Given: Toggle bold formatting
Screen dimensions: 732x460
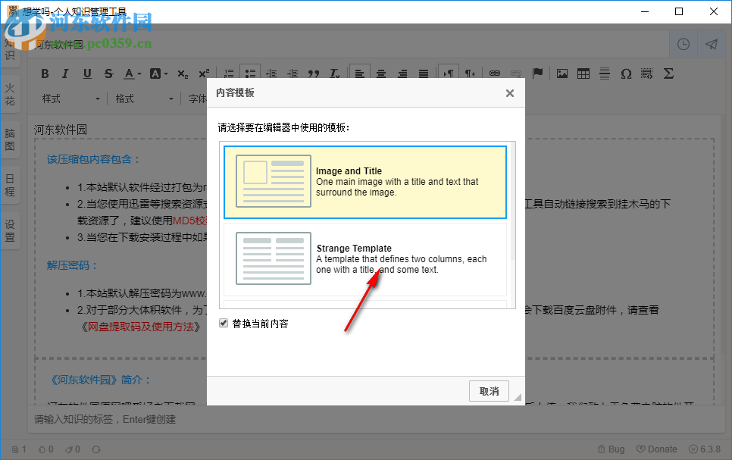Looking at the screenshot, I should tap(45, 74).
